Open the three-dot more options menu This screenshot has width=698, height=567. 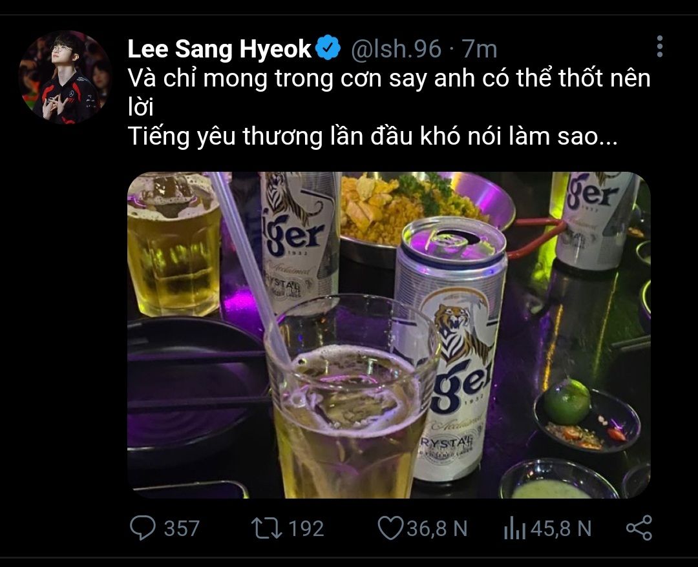pos(659,46)
